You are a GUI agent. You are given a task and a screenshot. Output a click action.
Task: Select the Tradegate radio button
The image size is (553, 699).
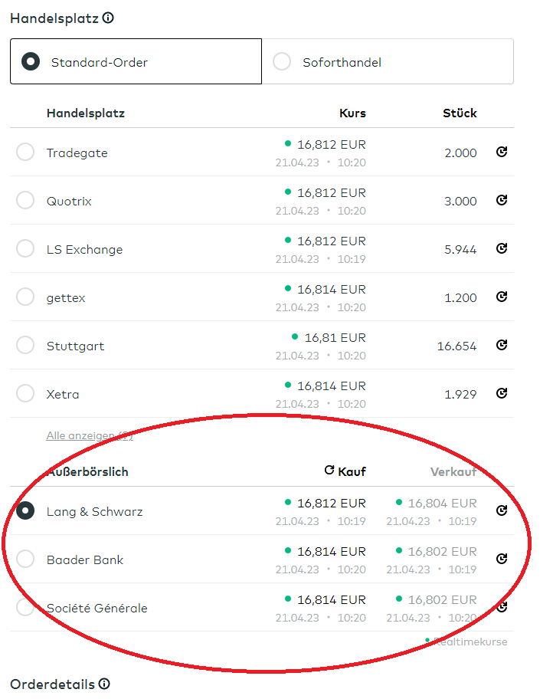click(25, 153)
